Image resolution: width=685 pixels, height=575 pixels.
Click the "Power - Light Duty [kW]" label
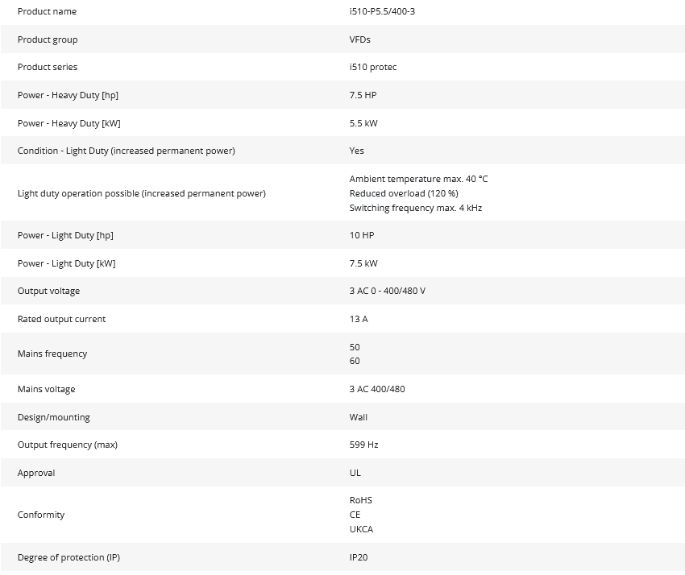click(x=68, y=263)
